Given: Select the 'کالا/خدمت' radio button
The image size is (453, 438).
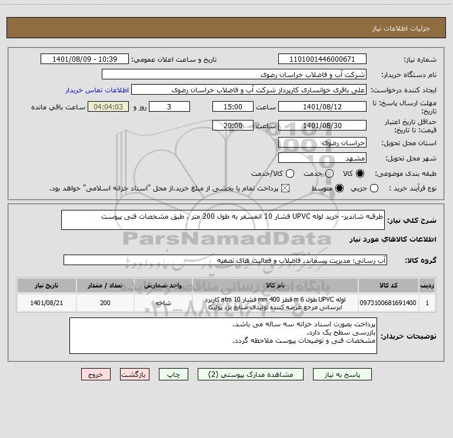Looking at the screenshot, I should [x=290, y=173].
